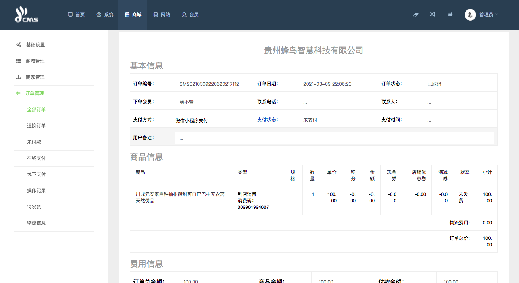Click the list icon beside 商城管理
Image resolution: width=519 pixels, height=283 pixels.
click(19, 61)
